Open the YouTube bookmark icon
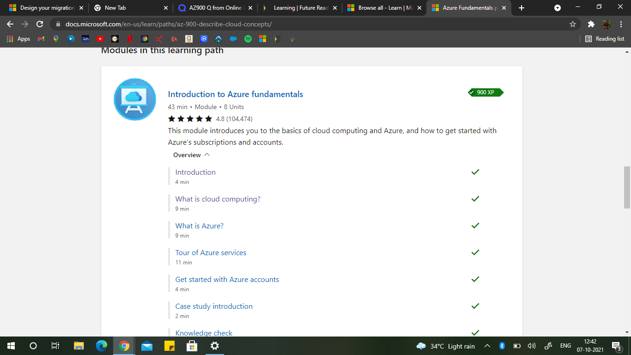The width and height of the screenshot is (631, 355). click(x=100, y=39)
